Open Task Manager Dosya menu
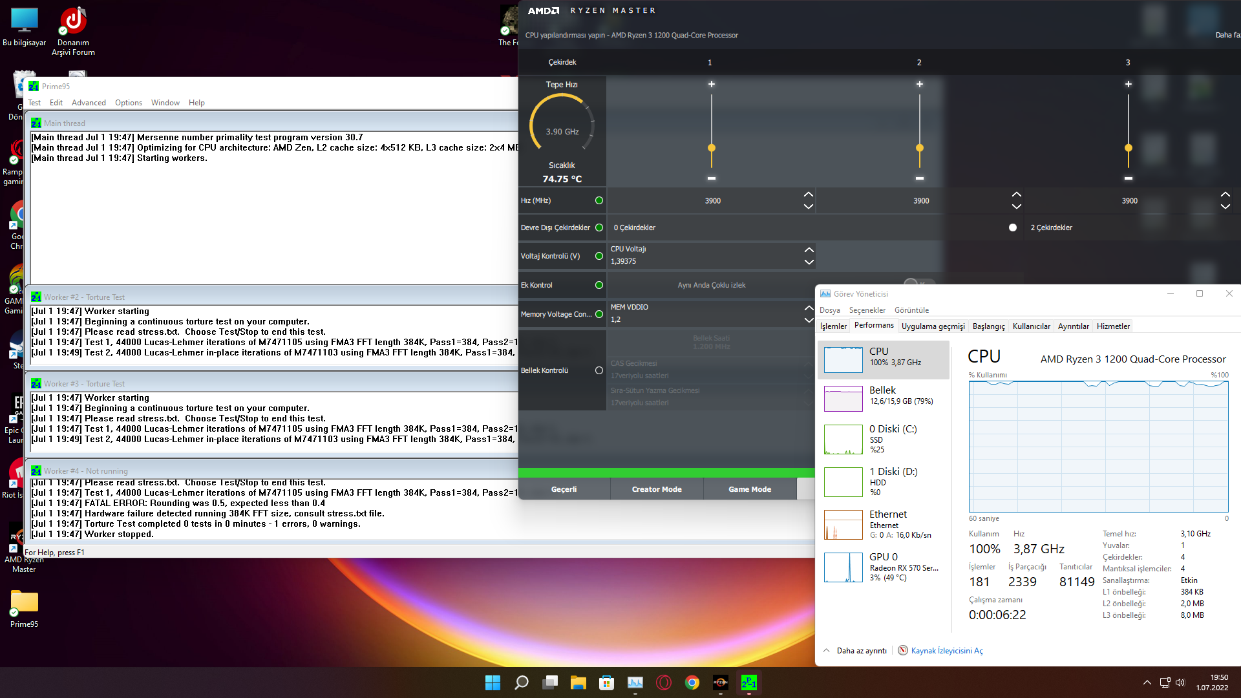1241x698 pixels. pos(830,310)
